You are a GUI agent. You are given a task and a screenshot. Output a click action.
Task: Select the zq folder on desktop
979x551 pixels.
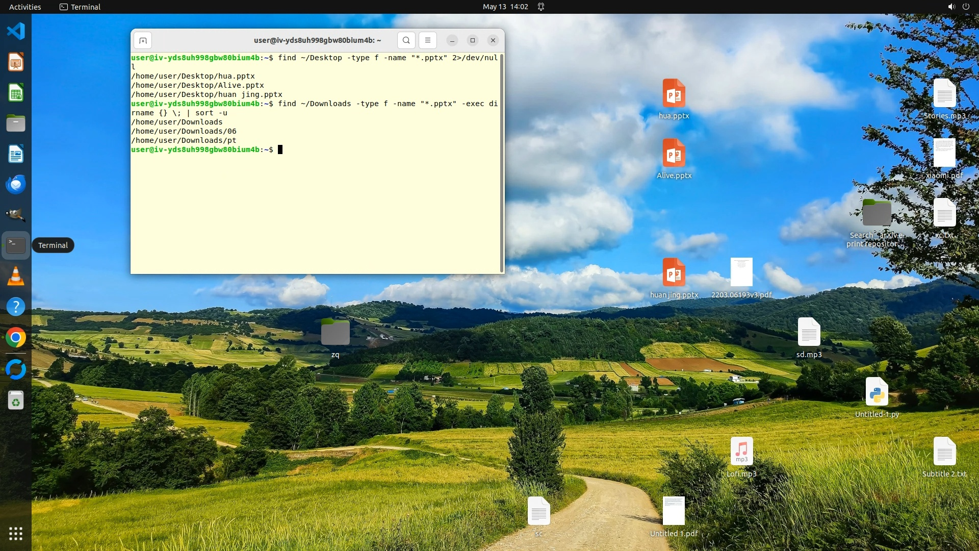335,333
